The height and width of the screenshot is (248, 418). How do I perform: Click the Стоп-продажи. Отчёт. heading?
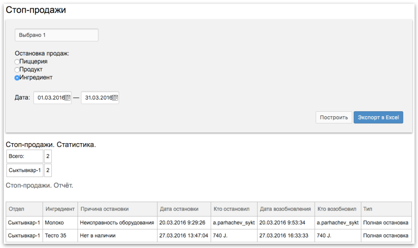pos(40,186)
